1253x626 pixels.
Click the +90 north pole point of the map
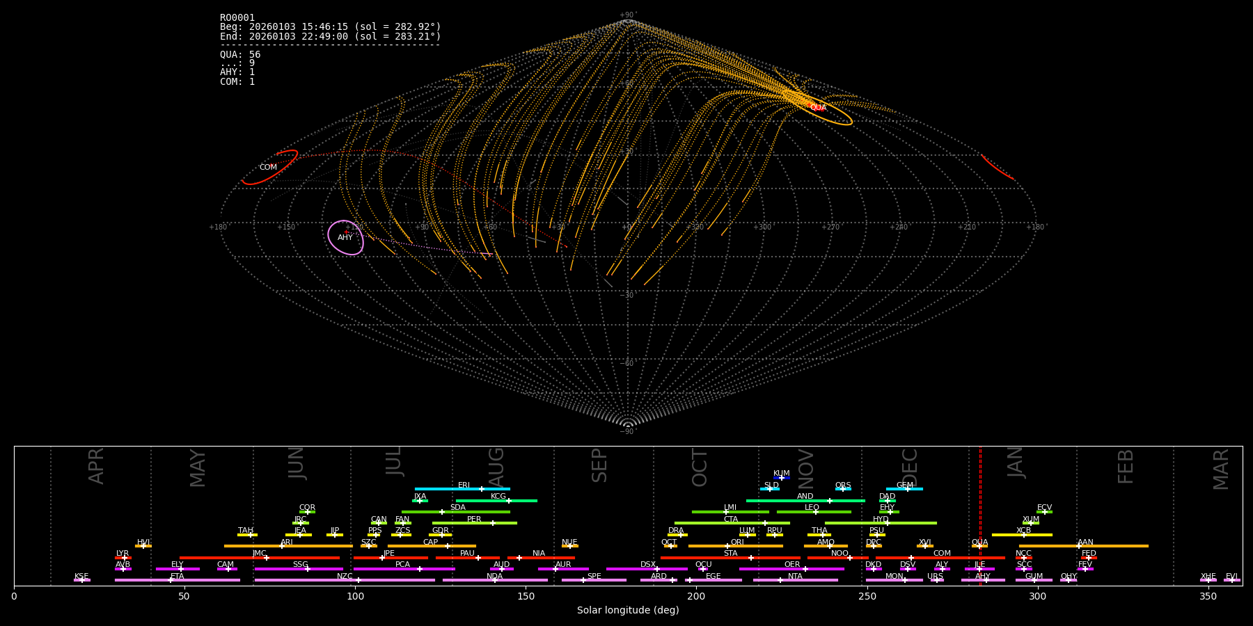tap(627, 21)
